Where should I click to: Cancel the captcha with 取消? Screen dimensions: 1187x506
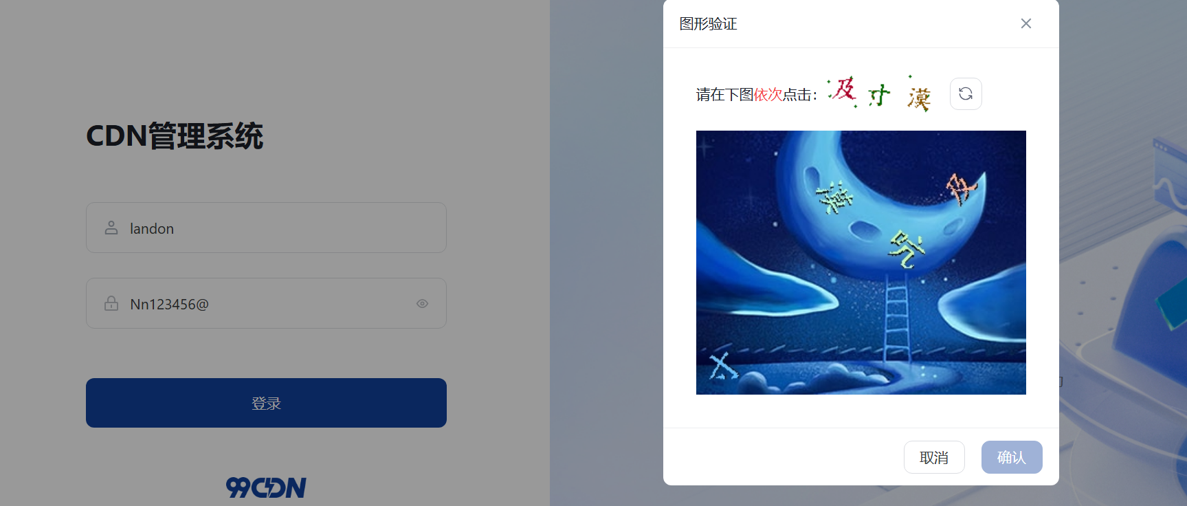point(934,457)
